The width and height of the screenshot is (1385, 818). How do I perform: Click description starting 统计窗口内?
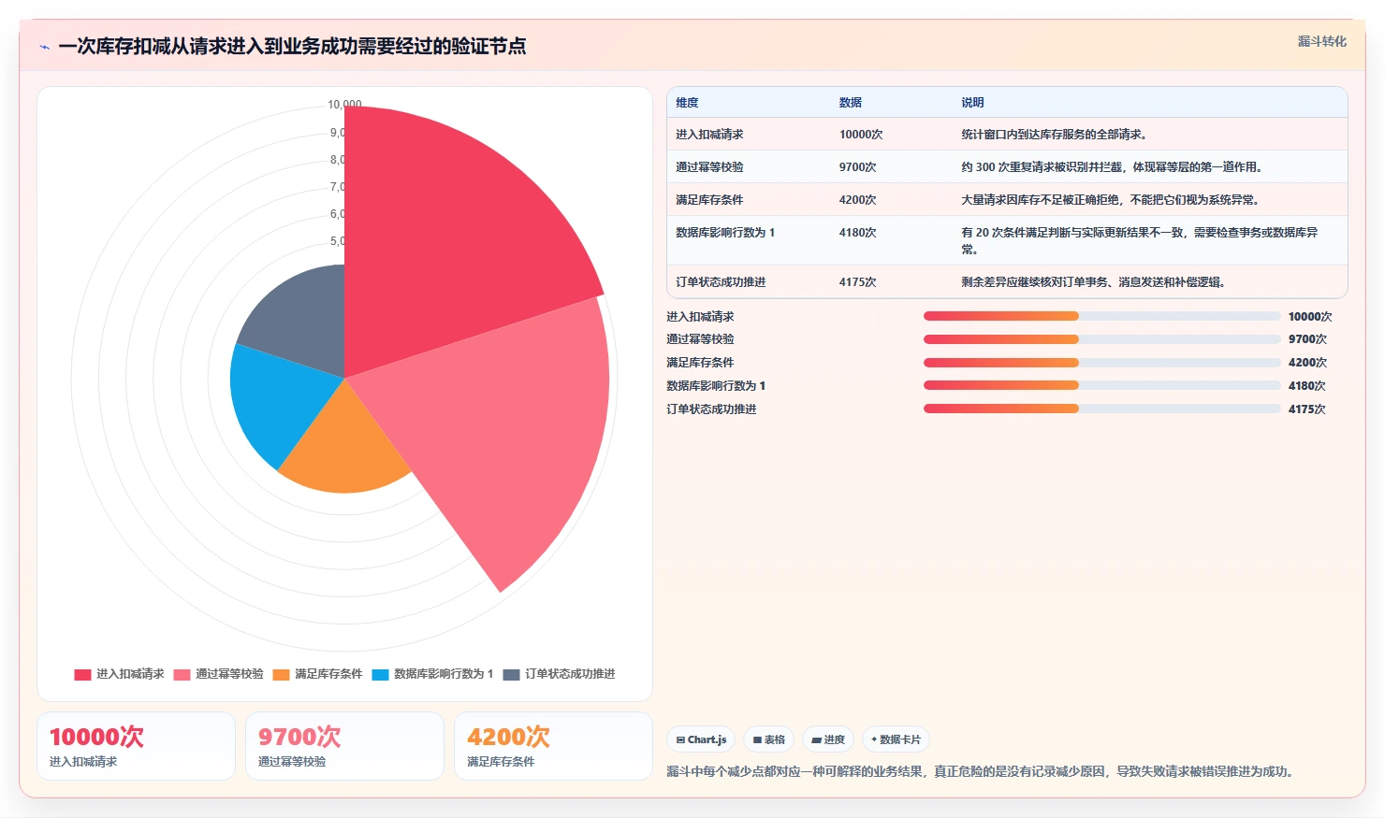(1056, 135)
